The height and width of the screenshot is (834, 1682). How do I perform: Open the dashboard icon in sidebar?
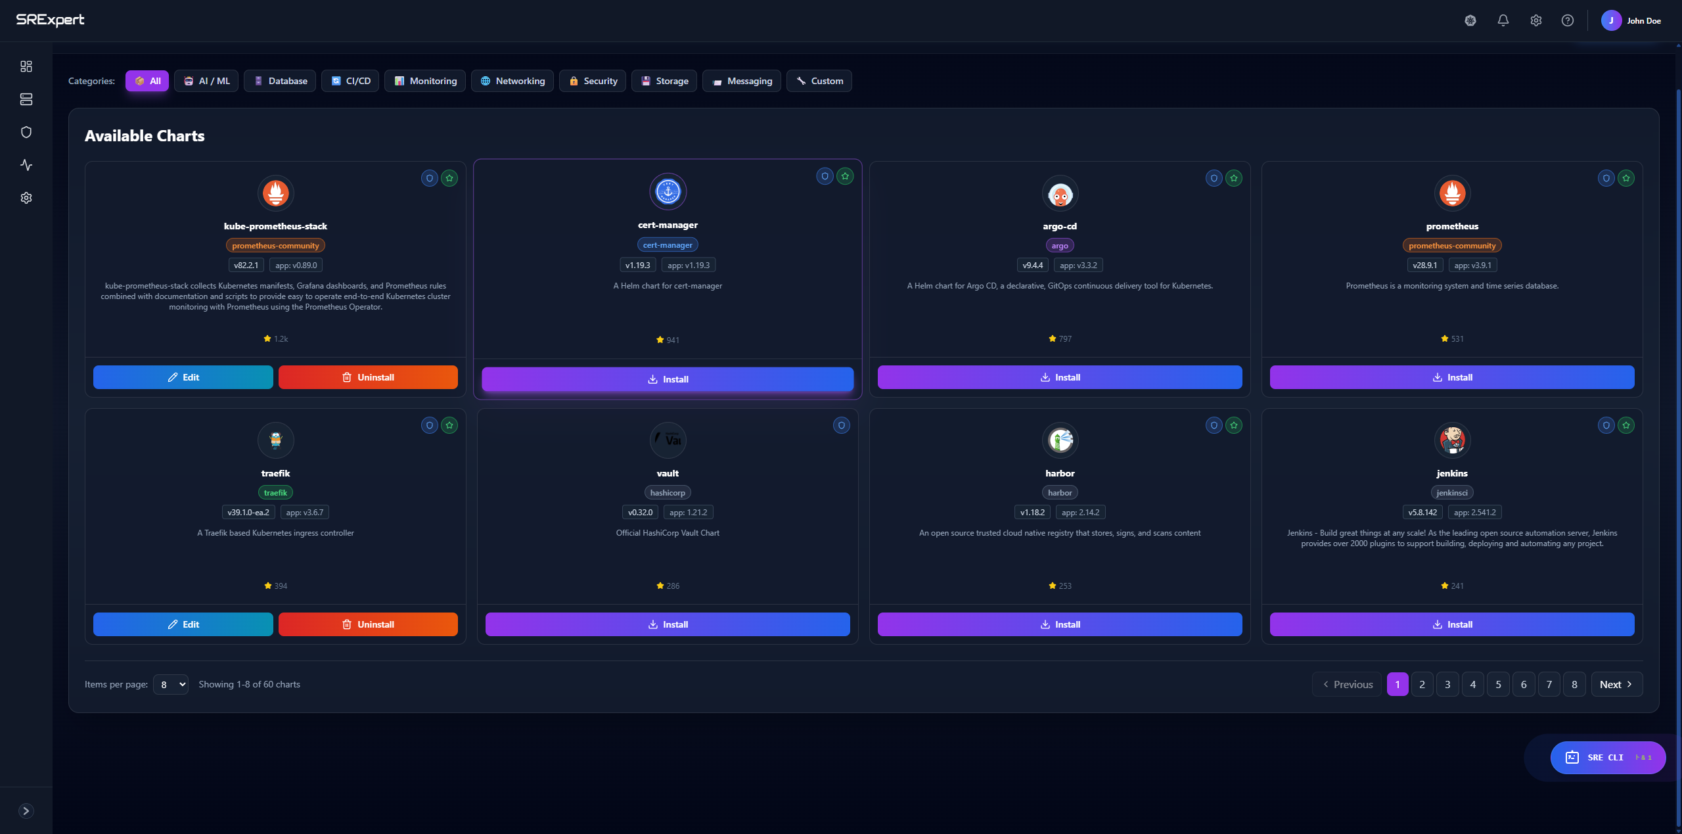[x=26, y=66]
